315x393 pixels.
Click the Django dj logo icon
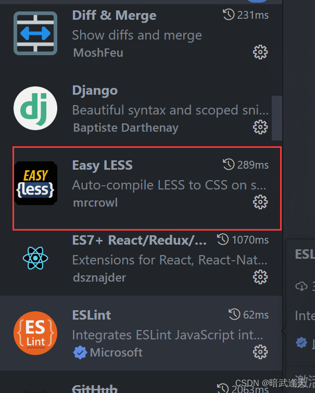pyautogui.click(x=35, y=108)
